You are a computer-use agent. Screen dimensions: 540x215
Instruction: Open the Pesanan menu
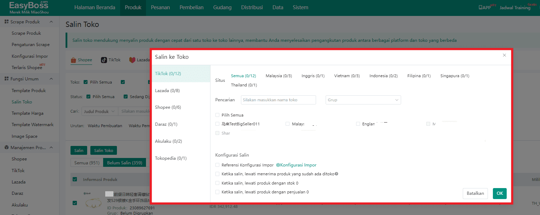(x=160, y=7)
